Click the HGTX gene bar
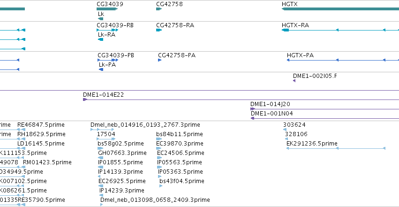This screenshot has height=207, width=399. [340, 9]
